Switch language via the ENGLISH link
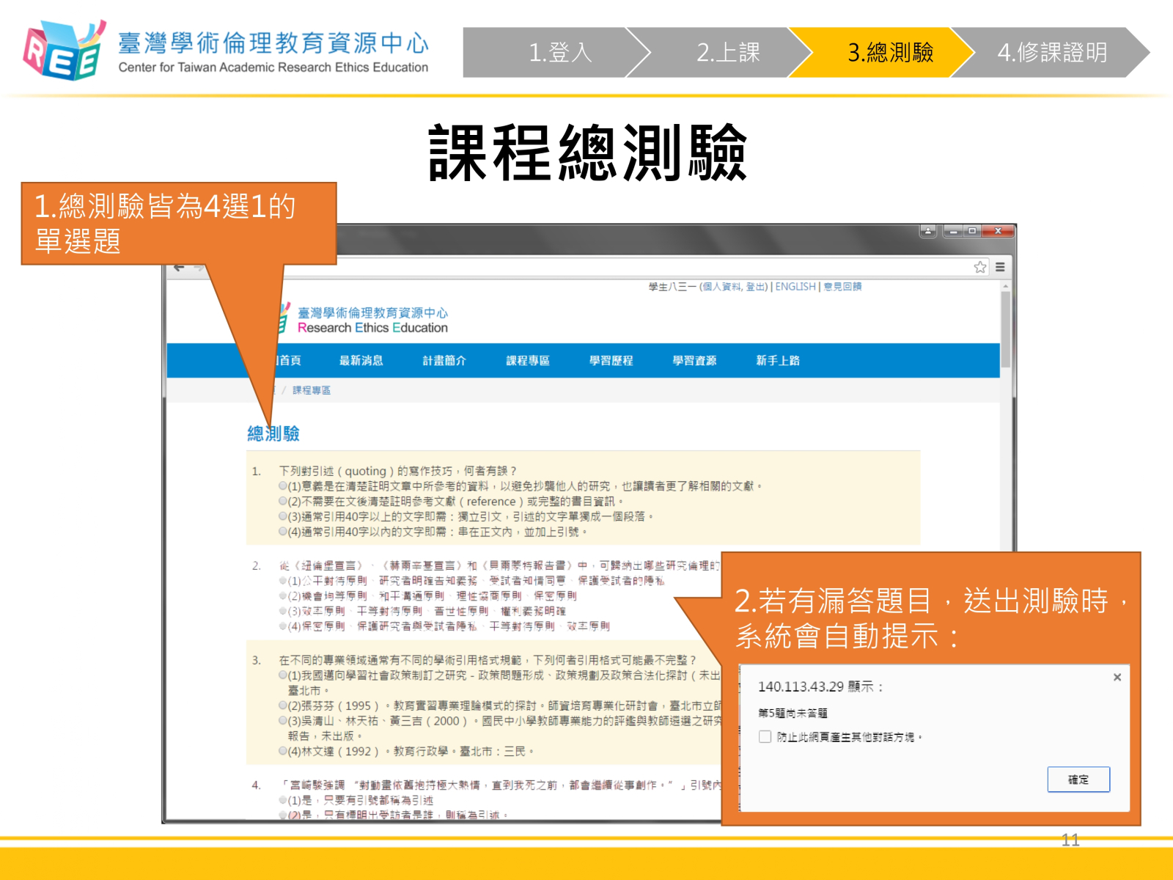 [795, 287]
